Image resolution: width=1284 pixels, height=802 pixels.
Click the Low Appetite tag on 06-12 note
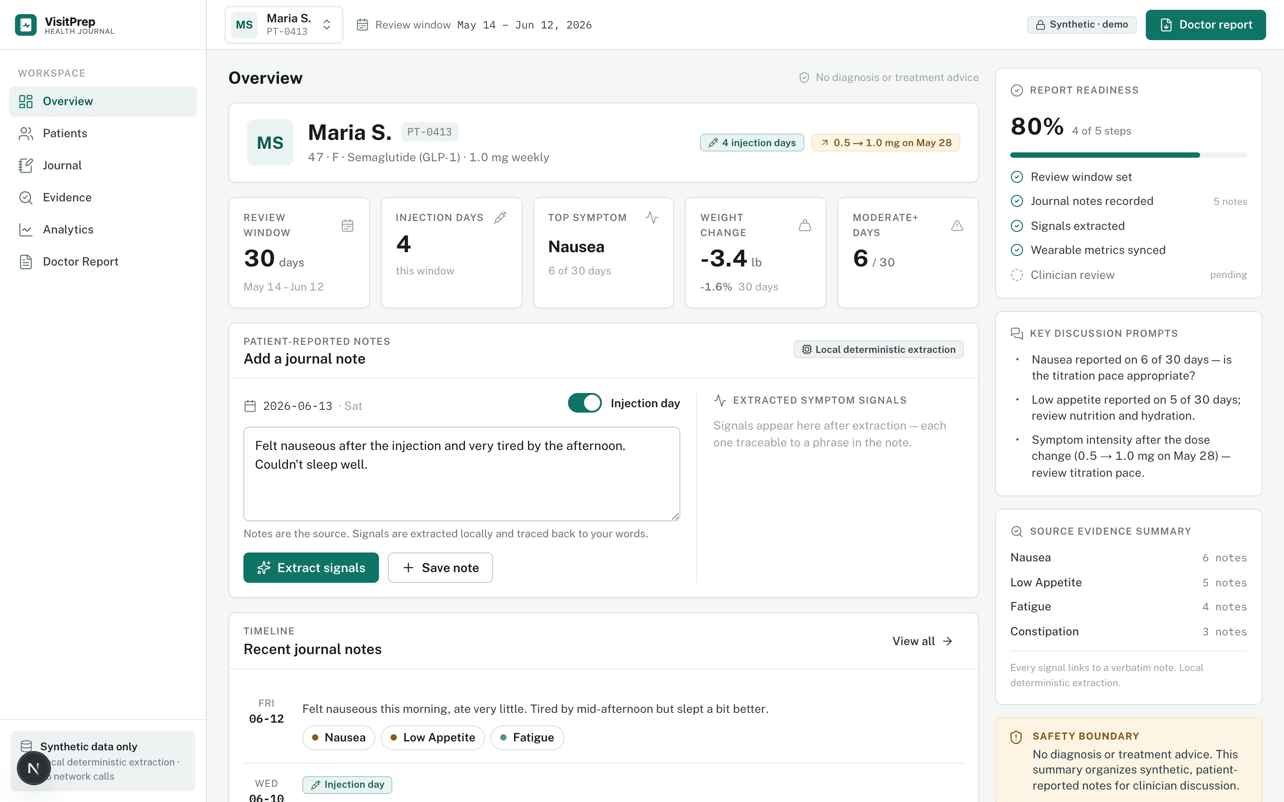point(432,738)
